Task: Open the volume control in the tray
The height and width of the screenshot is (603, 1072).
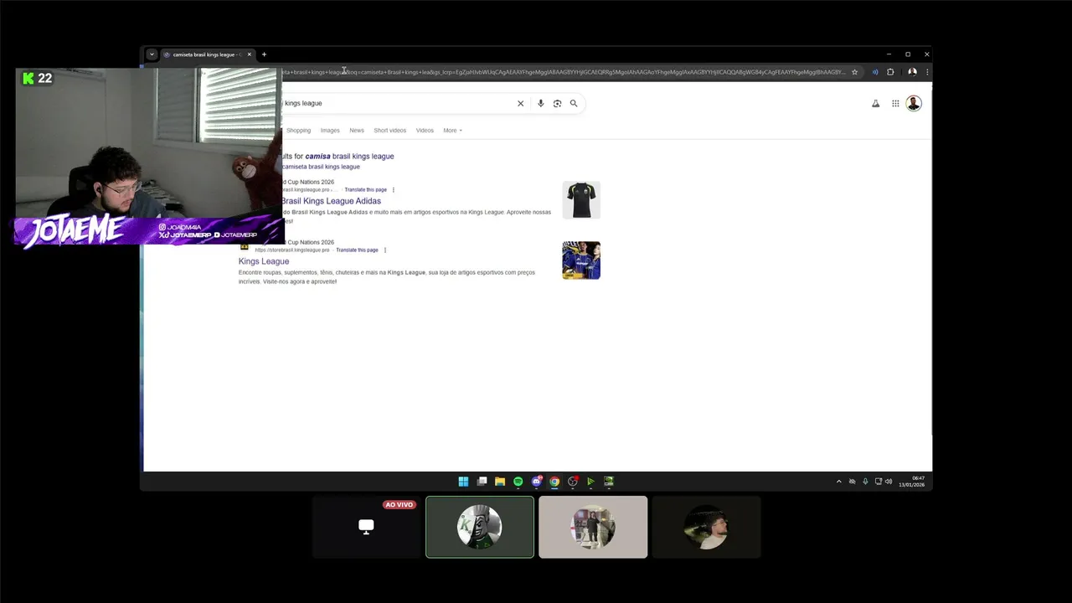Action: [x=889, y=482]
